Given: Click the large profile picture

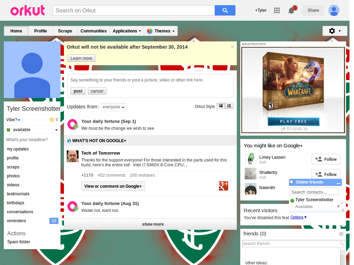Looking at the screenshot, I should [32, 70].
